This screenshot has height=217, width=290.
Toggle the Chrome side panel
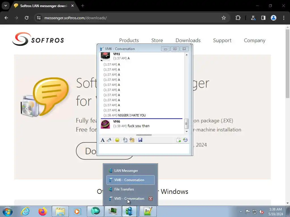point(263,18)
